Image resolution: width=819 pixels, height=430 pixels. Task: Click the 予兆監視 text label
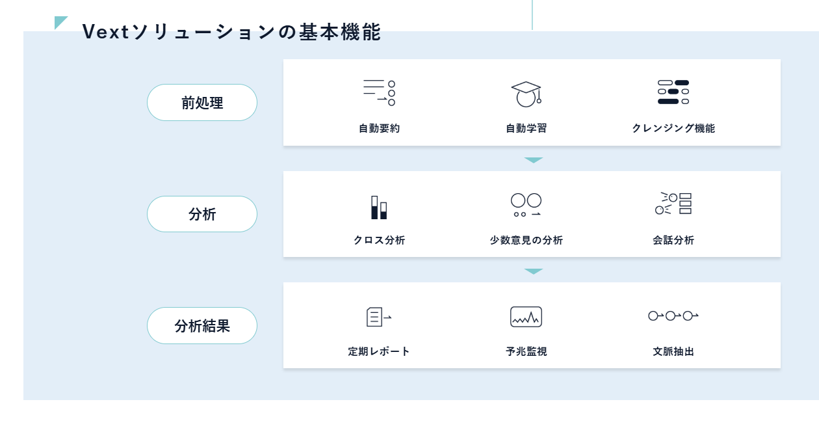(x=526, y=352)
